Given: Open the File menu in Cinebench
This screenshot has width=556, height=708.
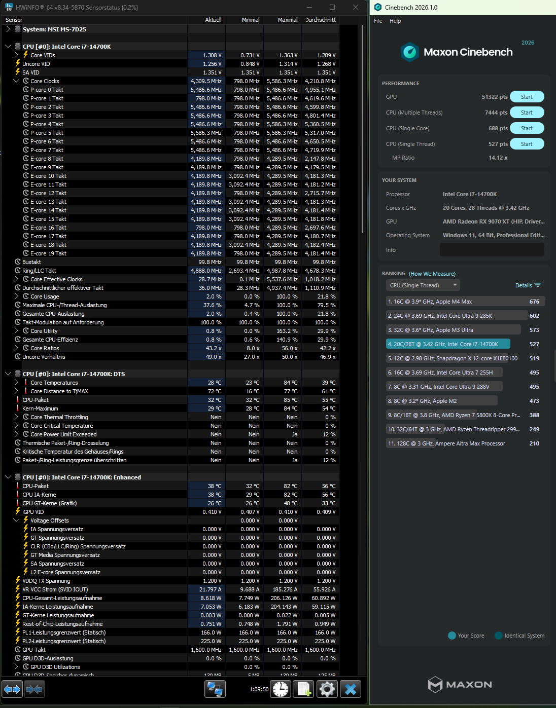Looking at the screenshot, I should point(377,21).
